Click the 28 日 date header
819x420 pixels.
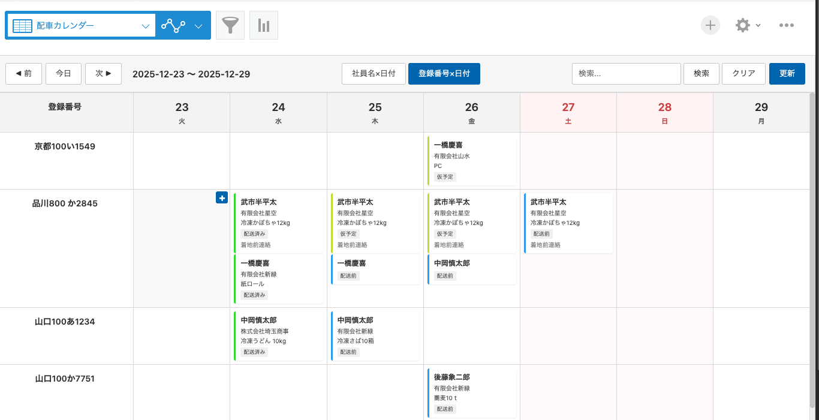point(664,112)
